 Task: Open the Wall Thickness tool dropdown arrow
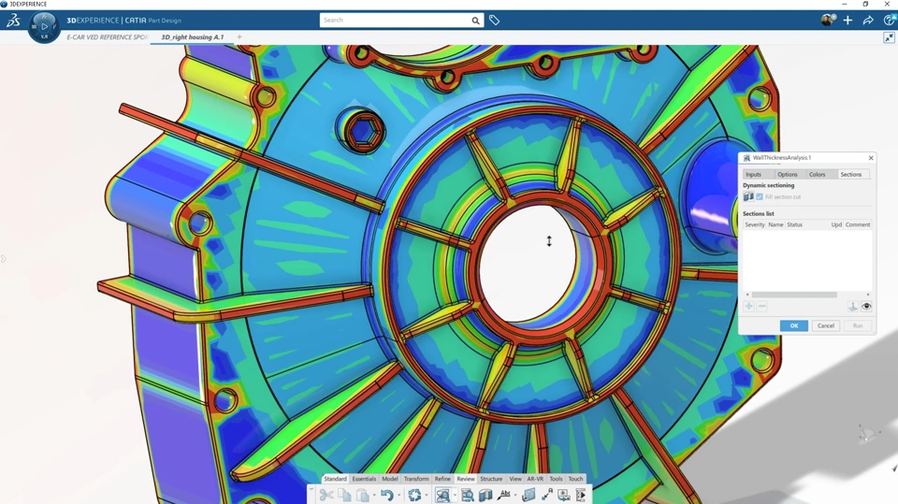click(455, 496)
